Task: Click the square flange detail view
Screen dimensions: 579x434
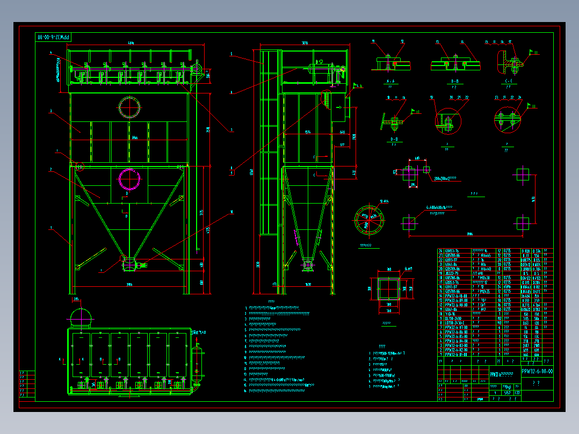Action: tap(388, 289)
